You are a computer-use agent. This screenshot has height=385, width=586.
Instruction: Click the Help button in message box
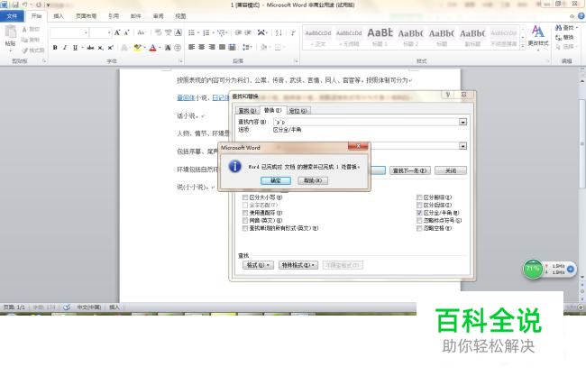point(313,180)
